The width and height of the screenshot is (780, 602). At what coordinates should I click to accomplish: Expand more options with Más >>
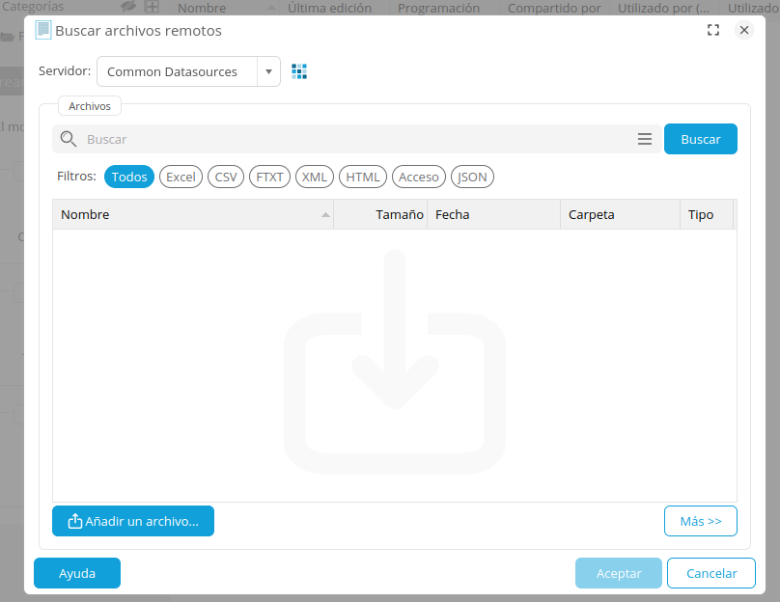point(700,521)
